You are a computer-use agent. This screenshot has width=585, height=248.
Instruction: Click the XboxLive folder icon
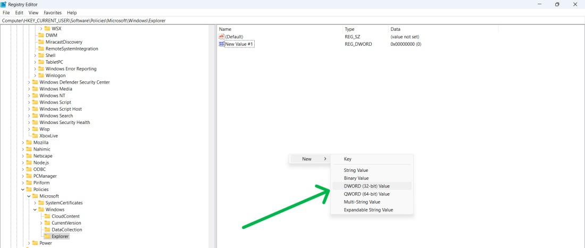pos(35,136)
